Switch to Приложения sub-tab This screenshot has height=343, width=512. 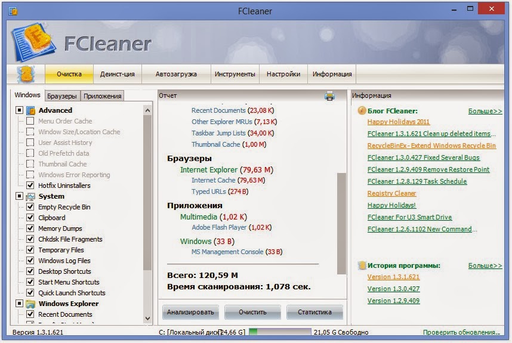pyautogui.click(x=102, y=96)
